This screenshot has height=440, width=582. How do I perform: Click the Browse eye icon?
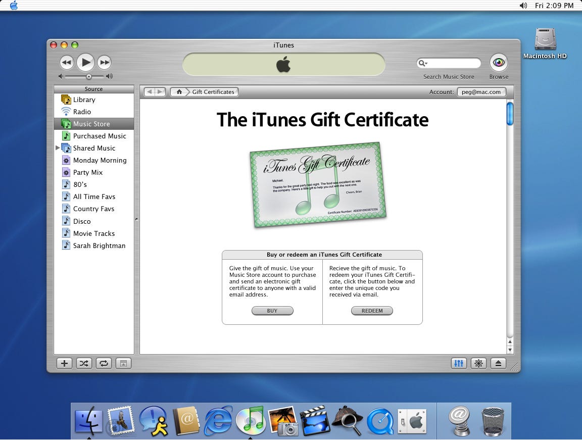(x=499, y=62)
